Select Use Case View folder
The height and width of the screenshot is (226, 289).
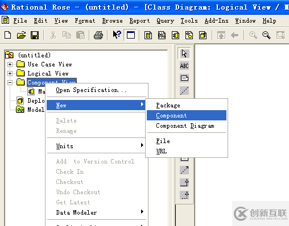click(49, 64)
